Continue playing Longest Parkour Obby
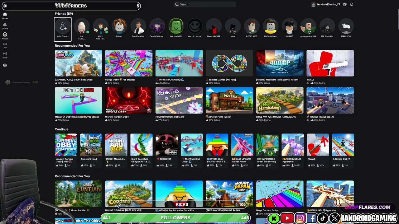399x224 pixels. tap(66, 145)
